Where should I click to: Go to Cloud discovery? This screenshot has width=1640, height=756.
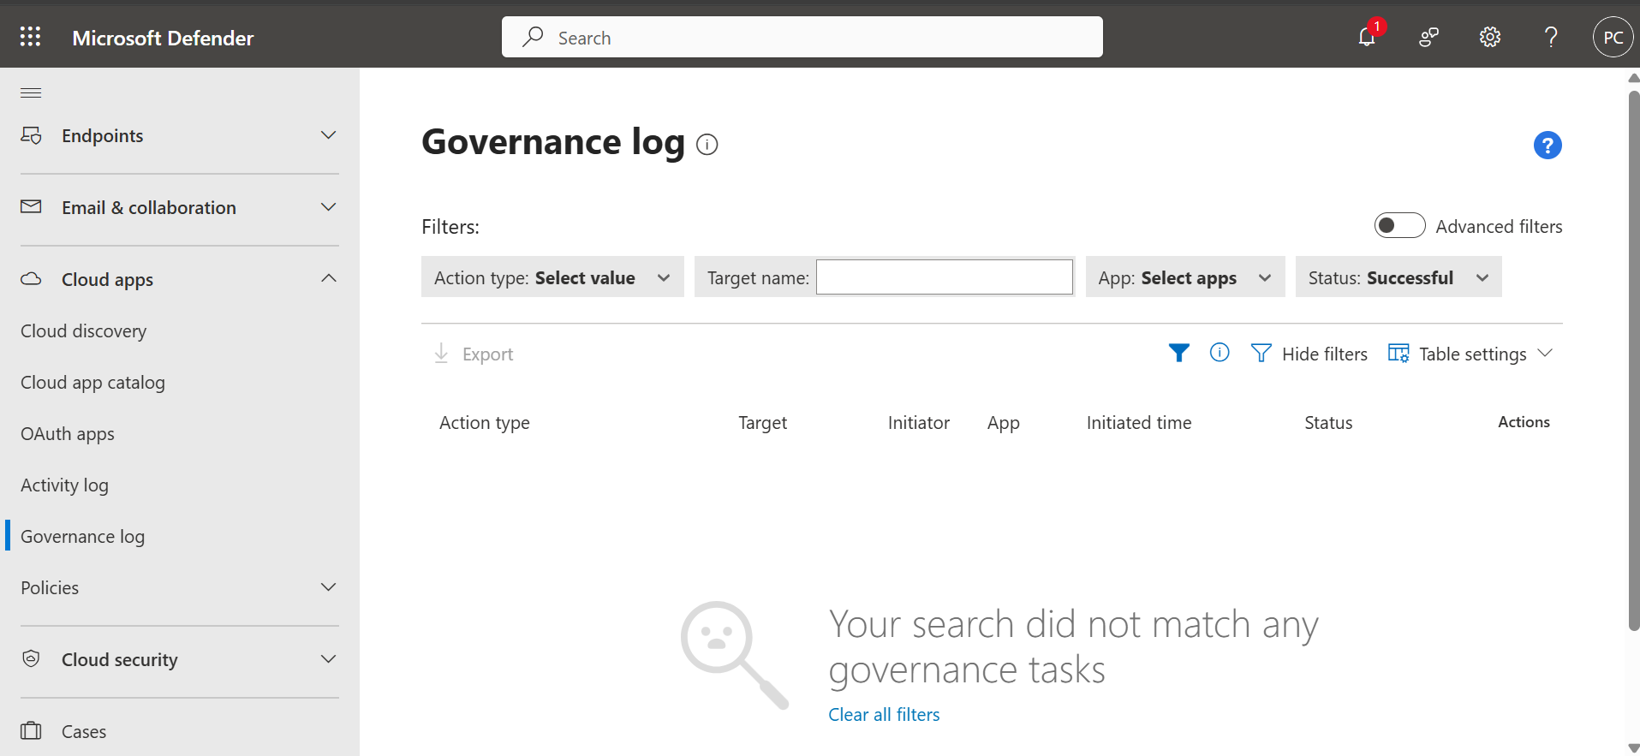pyautogui.click(x=84, y=330)
